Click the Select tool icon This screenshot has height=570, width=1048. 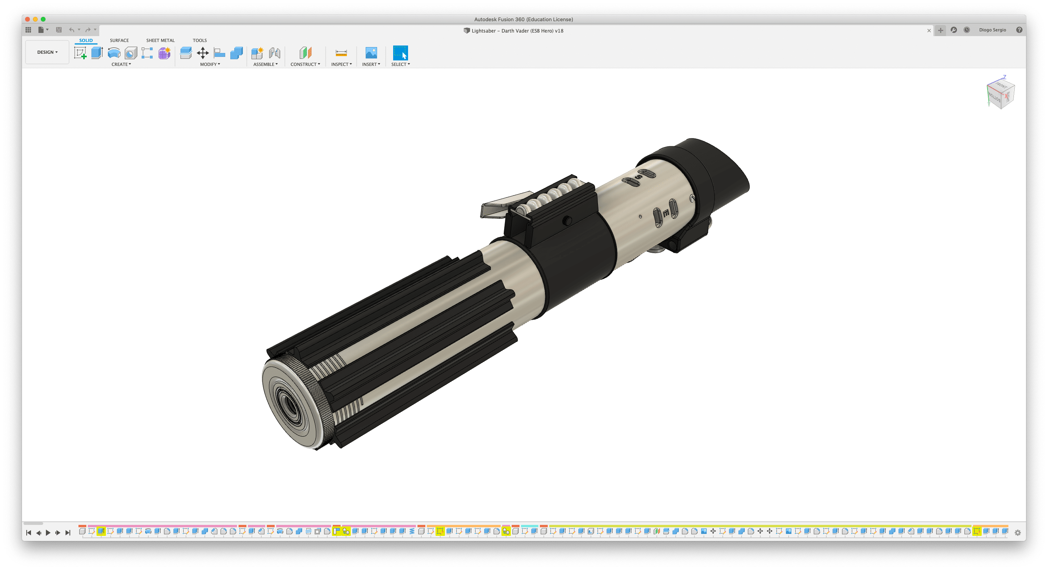pos(400,53)
